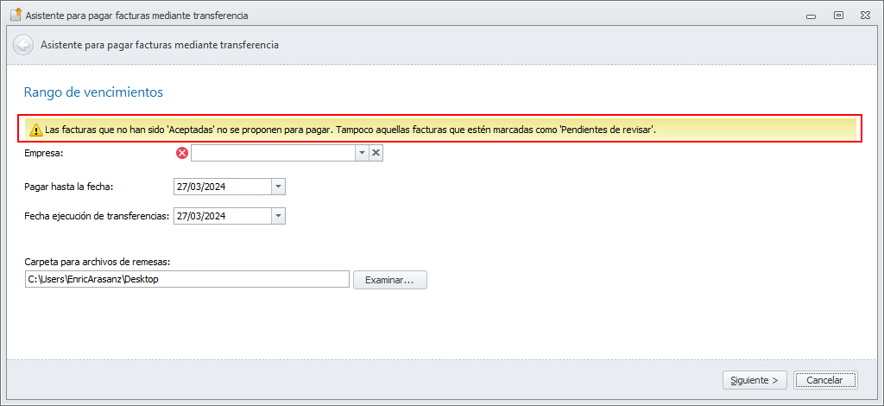Maximize the wizard window
Viewport: 884px width, 406px height.
(838, 15)
